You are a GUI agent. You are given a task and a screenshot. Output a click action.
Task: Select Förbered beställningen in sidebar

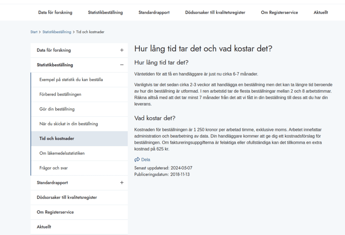[60, 94]
